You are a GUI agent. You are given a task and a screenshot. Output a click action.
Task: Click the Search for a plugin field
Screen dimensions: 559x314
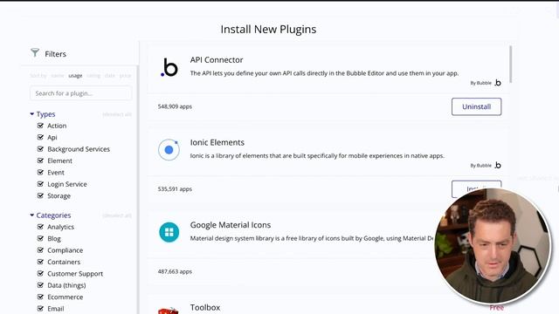click(x=81, y=93)
